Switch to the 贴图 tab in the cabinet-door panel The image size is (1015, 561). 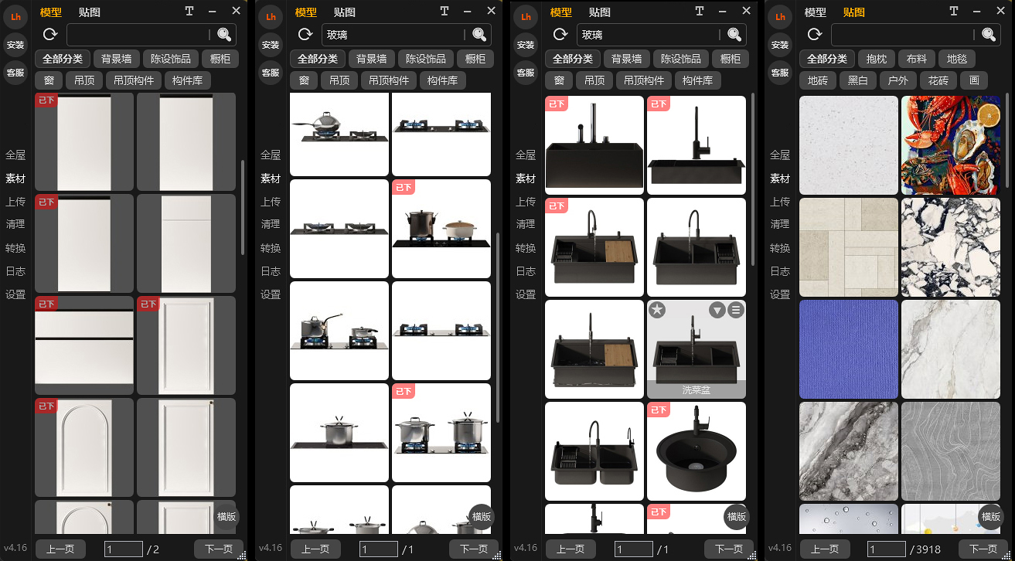(x=90, y=12)
